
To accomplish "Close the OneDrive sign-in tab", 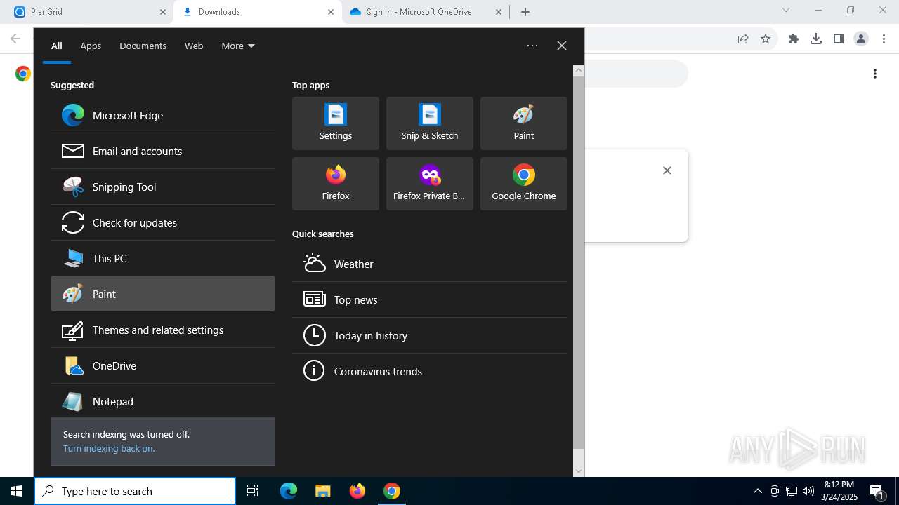I will 499,12.
